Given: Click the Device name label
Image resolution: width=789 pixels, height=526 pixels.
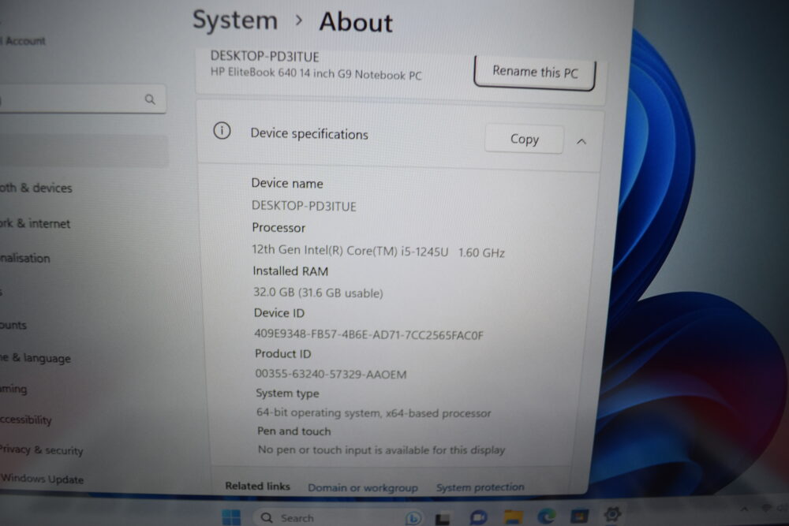Looking at the screenshot, I should (287, 184).
